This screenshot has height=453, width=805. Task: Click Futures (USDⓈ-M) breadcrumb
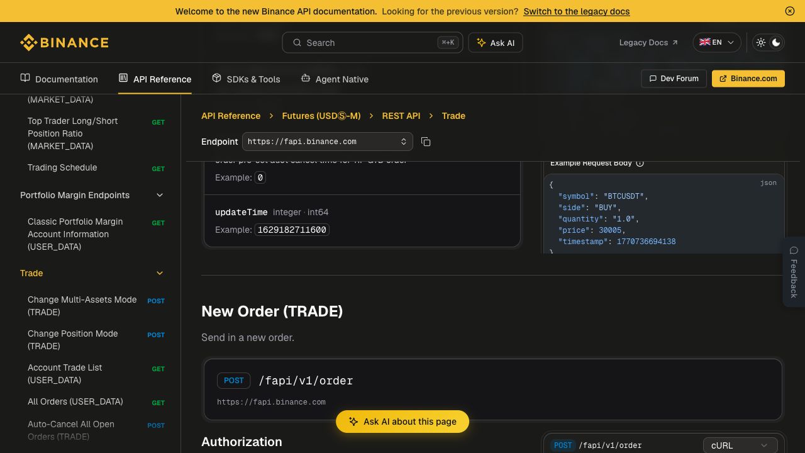321,116
